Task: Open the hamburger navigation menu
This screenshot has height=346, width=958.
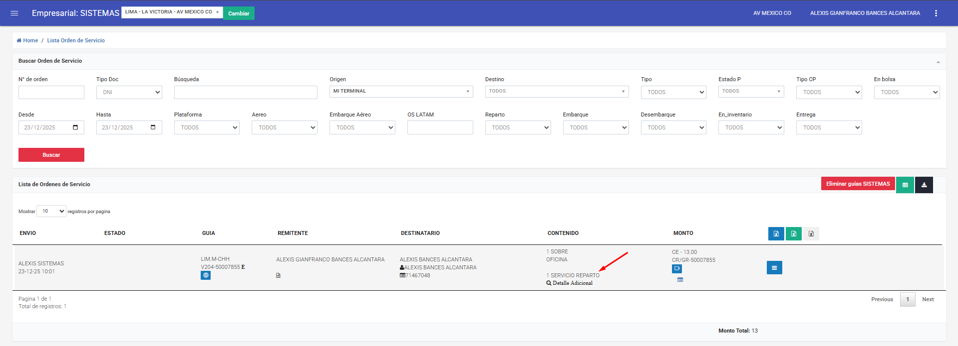Action: 14,13
